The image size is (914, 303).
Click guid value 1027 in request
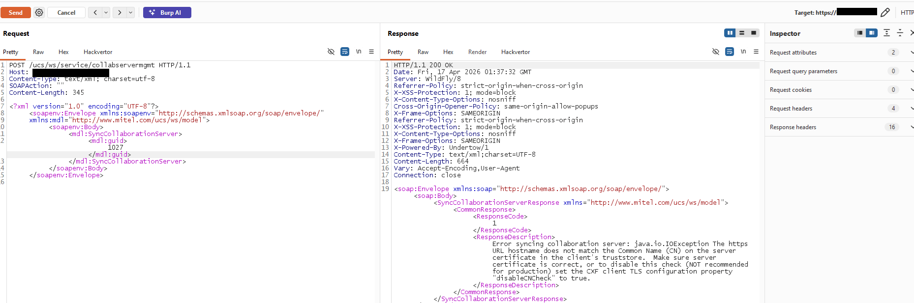pyautogui.click(x=116, y=147)
